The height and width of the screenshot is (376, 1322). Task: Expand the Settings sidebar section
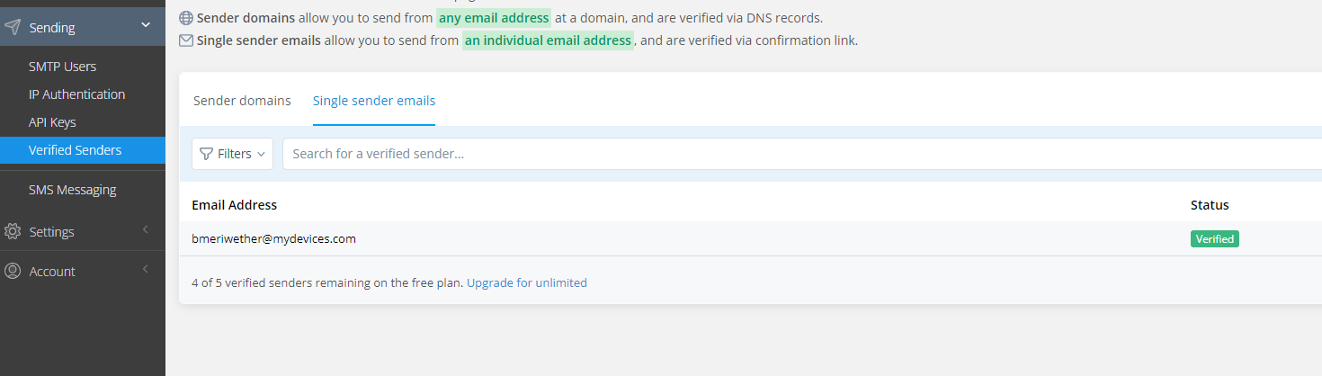tap(146, 230)
